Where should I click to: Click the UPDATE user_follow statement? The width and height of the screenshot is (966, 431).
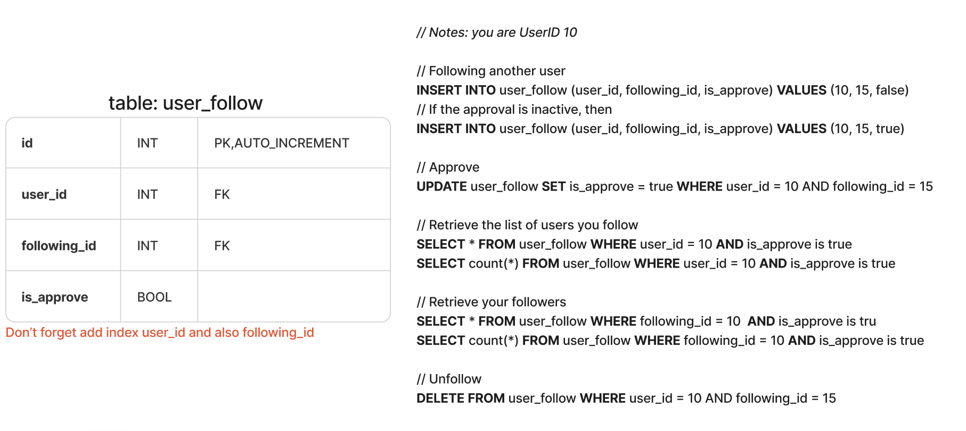(x=674, y=186)
